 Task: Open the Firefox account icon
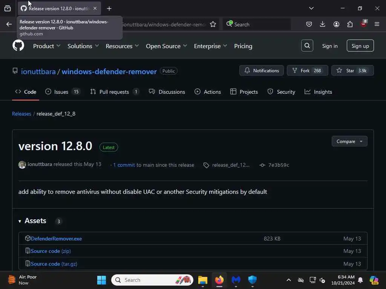pyautogui.click(x=336, y=24)
